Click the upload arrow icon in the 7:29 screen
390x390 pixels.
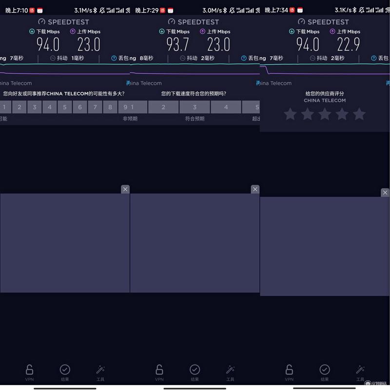(x=202, y=31)
